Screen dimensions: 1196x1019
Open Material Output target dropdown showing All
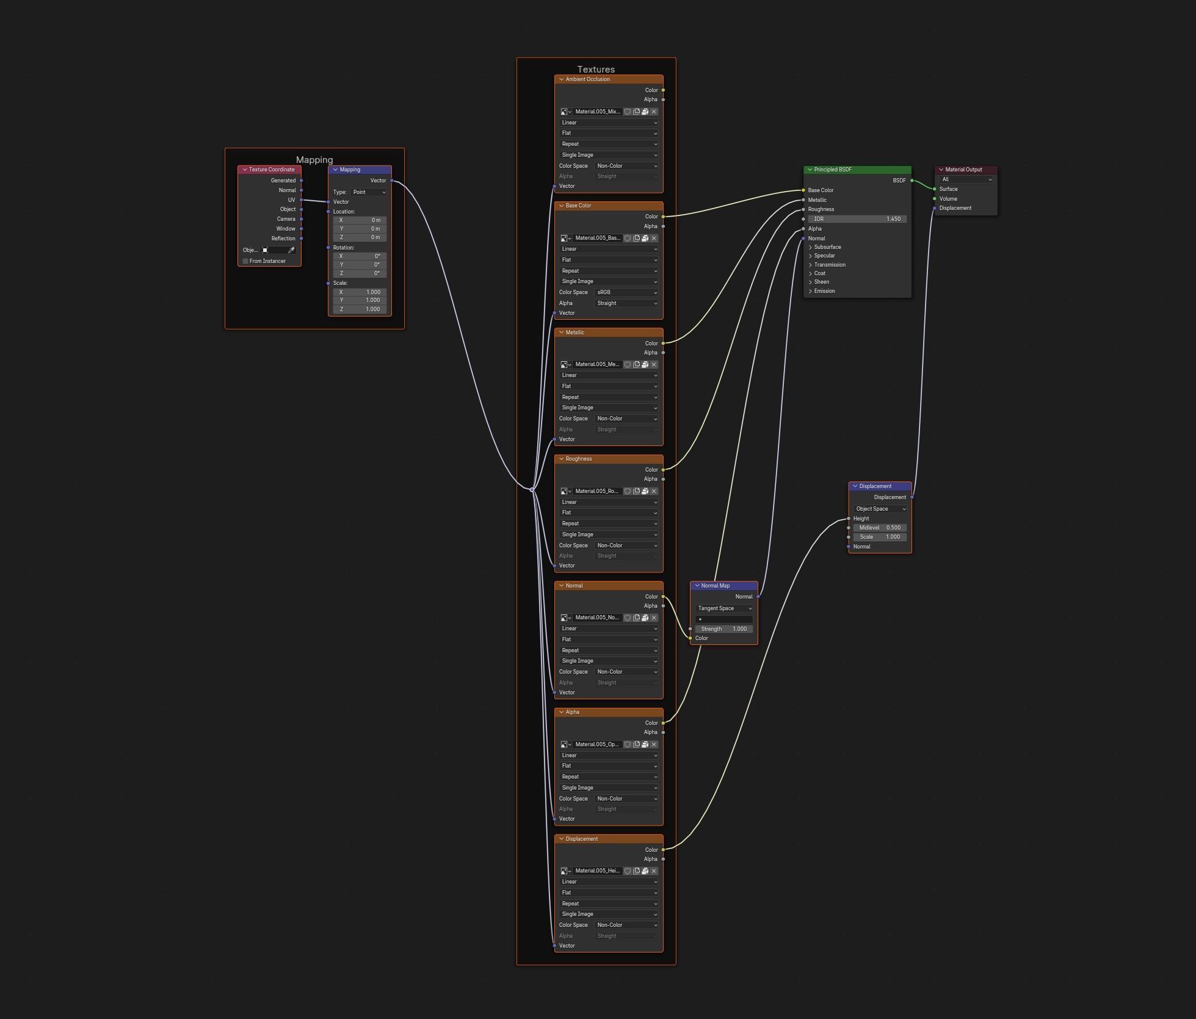pos(966,179)
